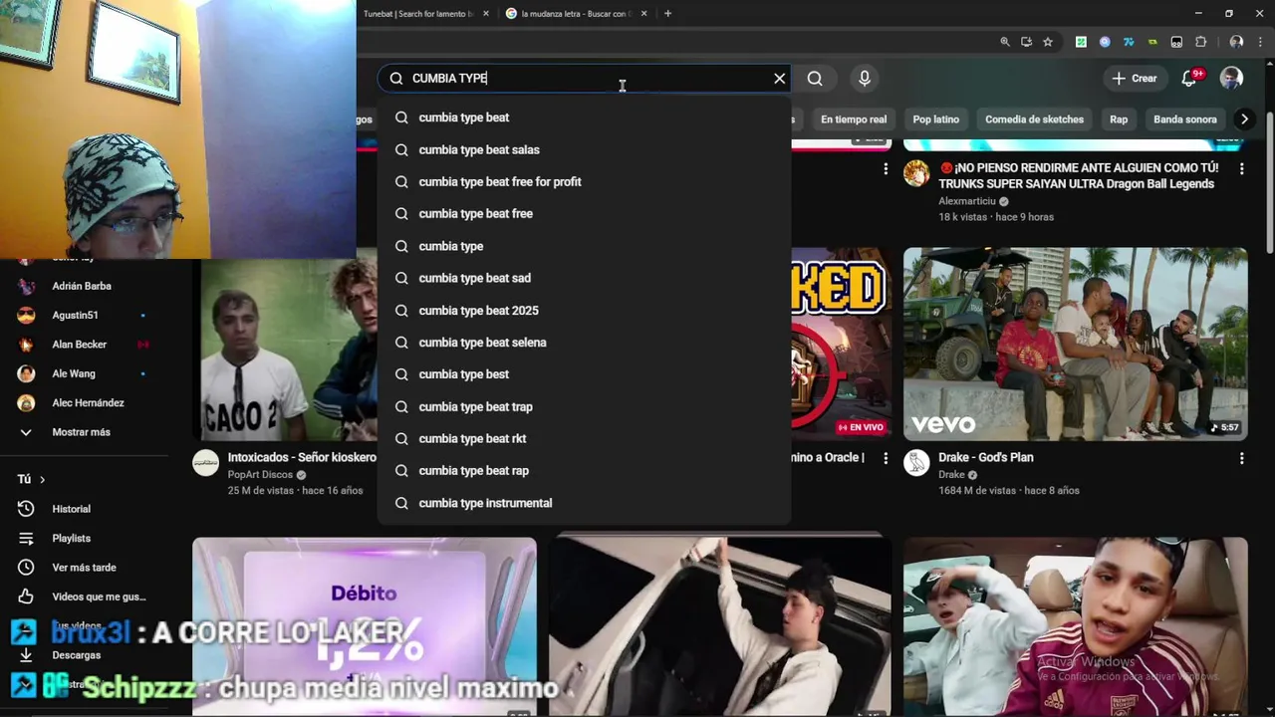Open the Chrome profile avatar
1275x717 pixels.
[1236, 42]
